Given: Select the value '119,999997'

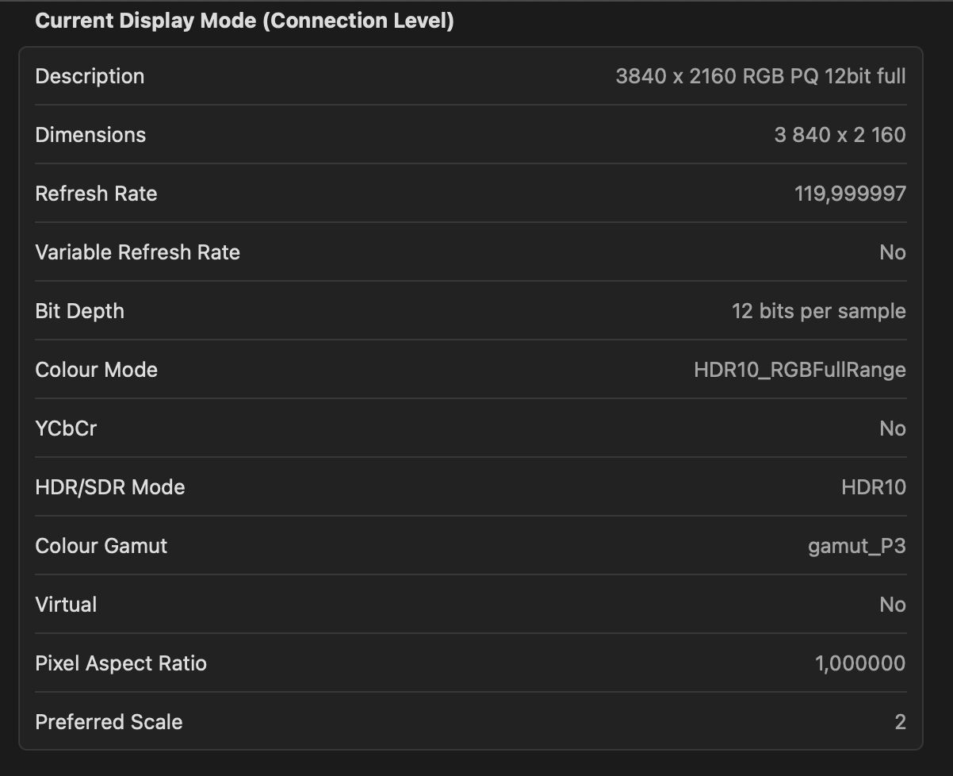Looking at the screenshot, I should pyautogui.click(x=850, y=194).
